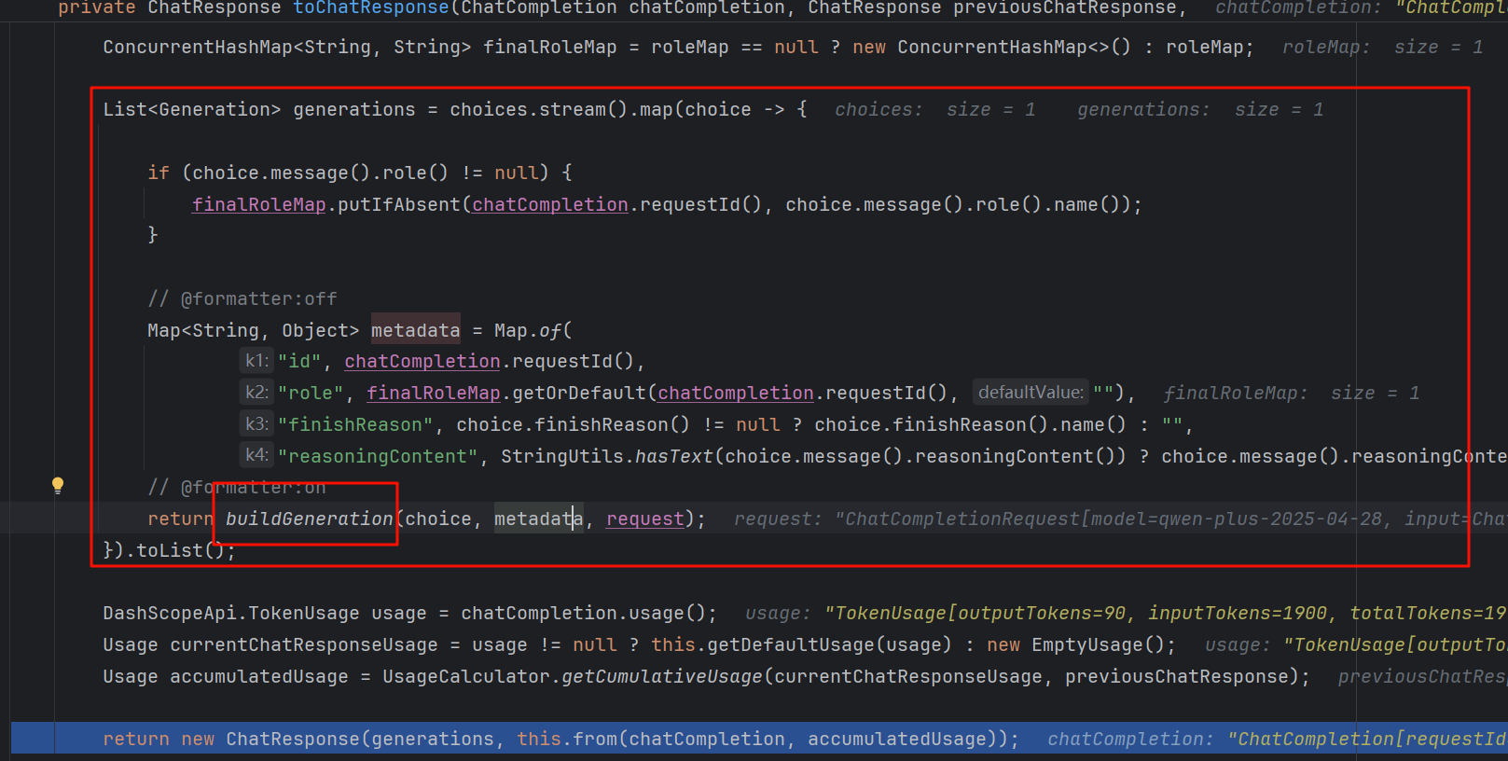This screenshot has width=1508, height=761.
Task: Click the metadata argument in return statement
Action: [539, 519]
